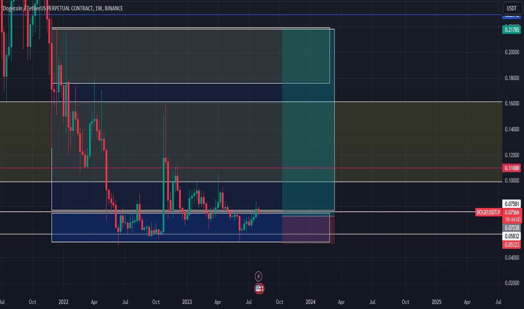The width and height of the screenshot is (524, 309).
Task: Click the US flag economic event icon
Action: [259, 288]
